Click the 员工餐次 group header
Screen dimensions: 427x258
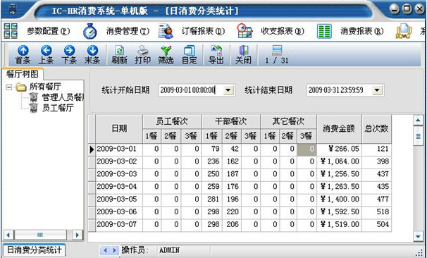point(172,121)
